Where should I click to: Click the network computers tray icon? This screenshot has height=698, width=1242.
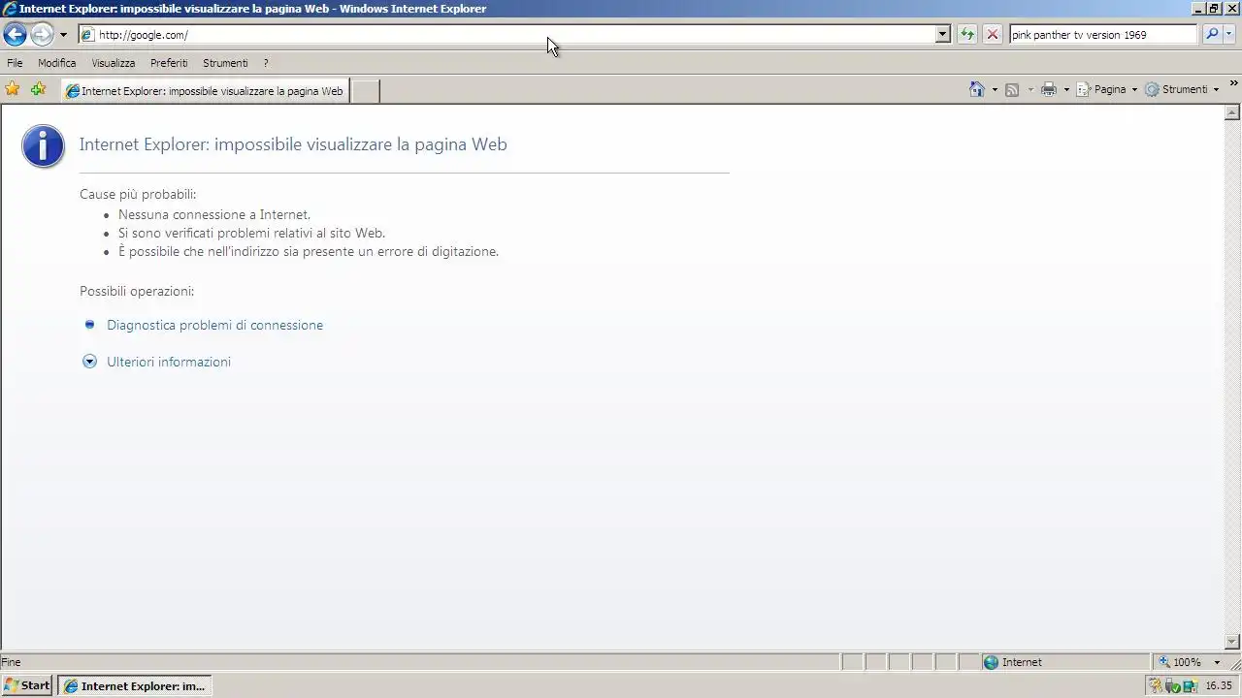(1190, 686)
